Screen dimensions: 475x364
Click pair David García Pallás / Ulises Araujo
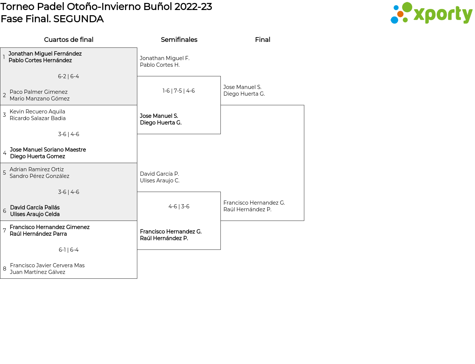(x=35, y=211)
